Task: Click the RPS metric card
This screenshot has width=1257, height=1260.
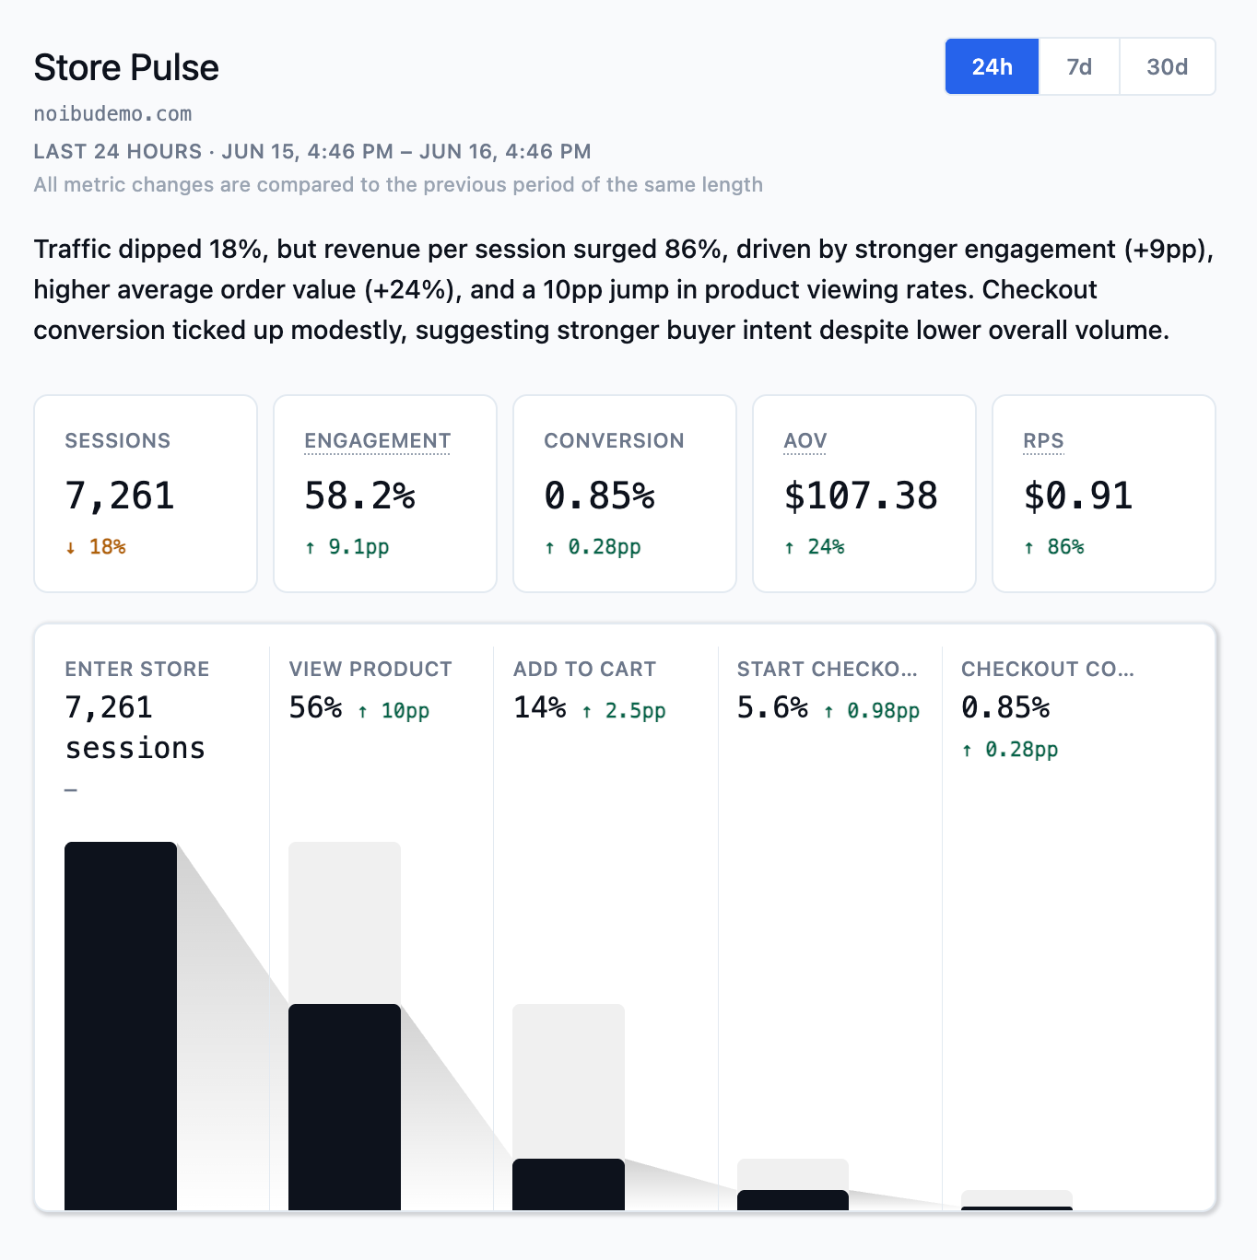Action: [1104, 494]
